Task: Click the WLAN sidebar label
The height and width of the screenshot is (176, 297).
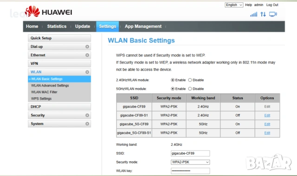Action: click(36, 72)
